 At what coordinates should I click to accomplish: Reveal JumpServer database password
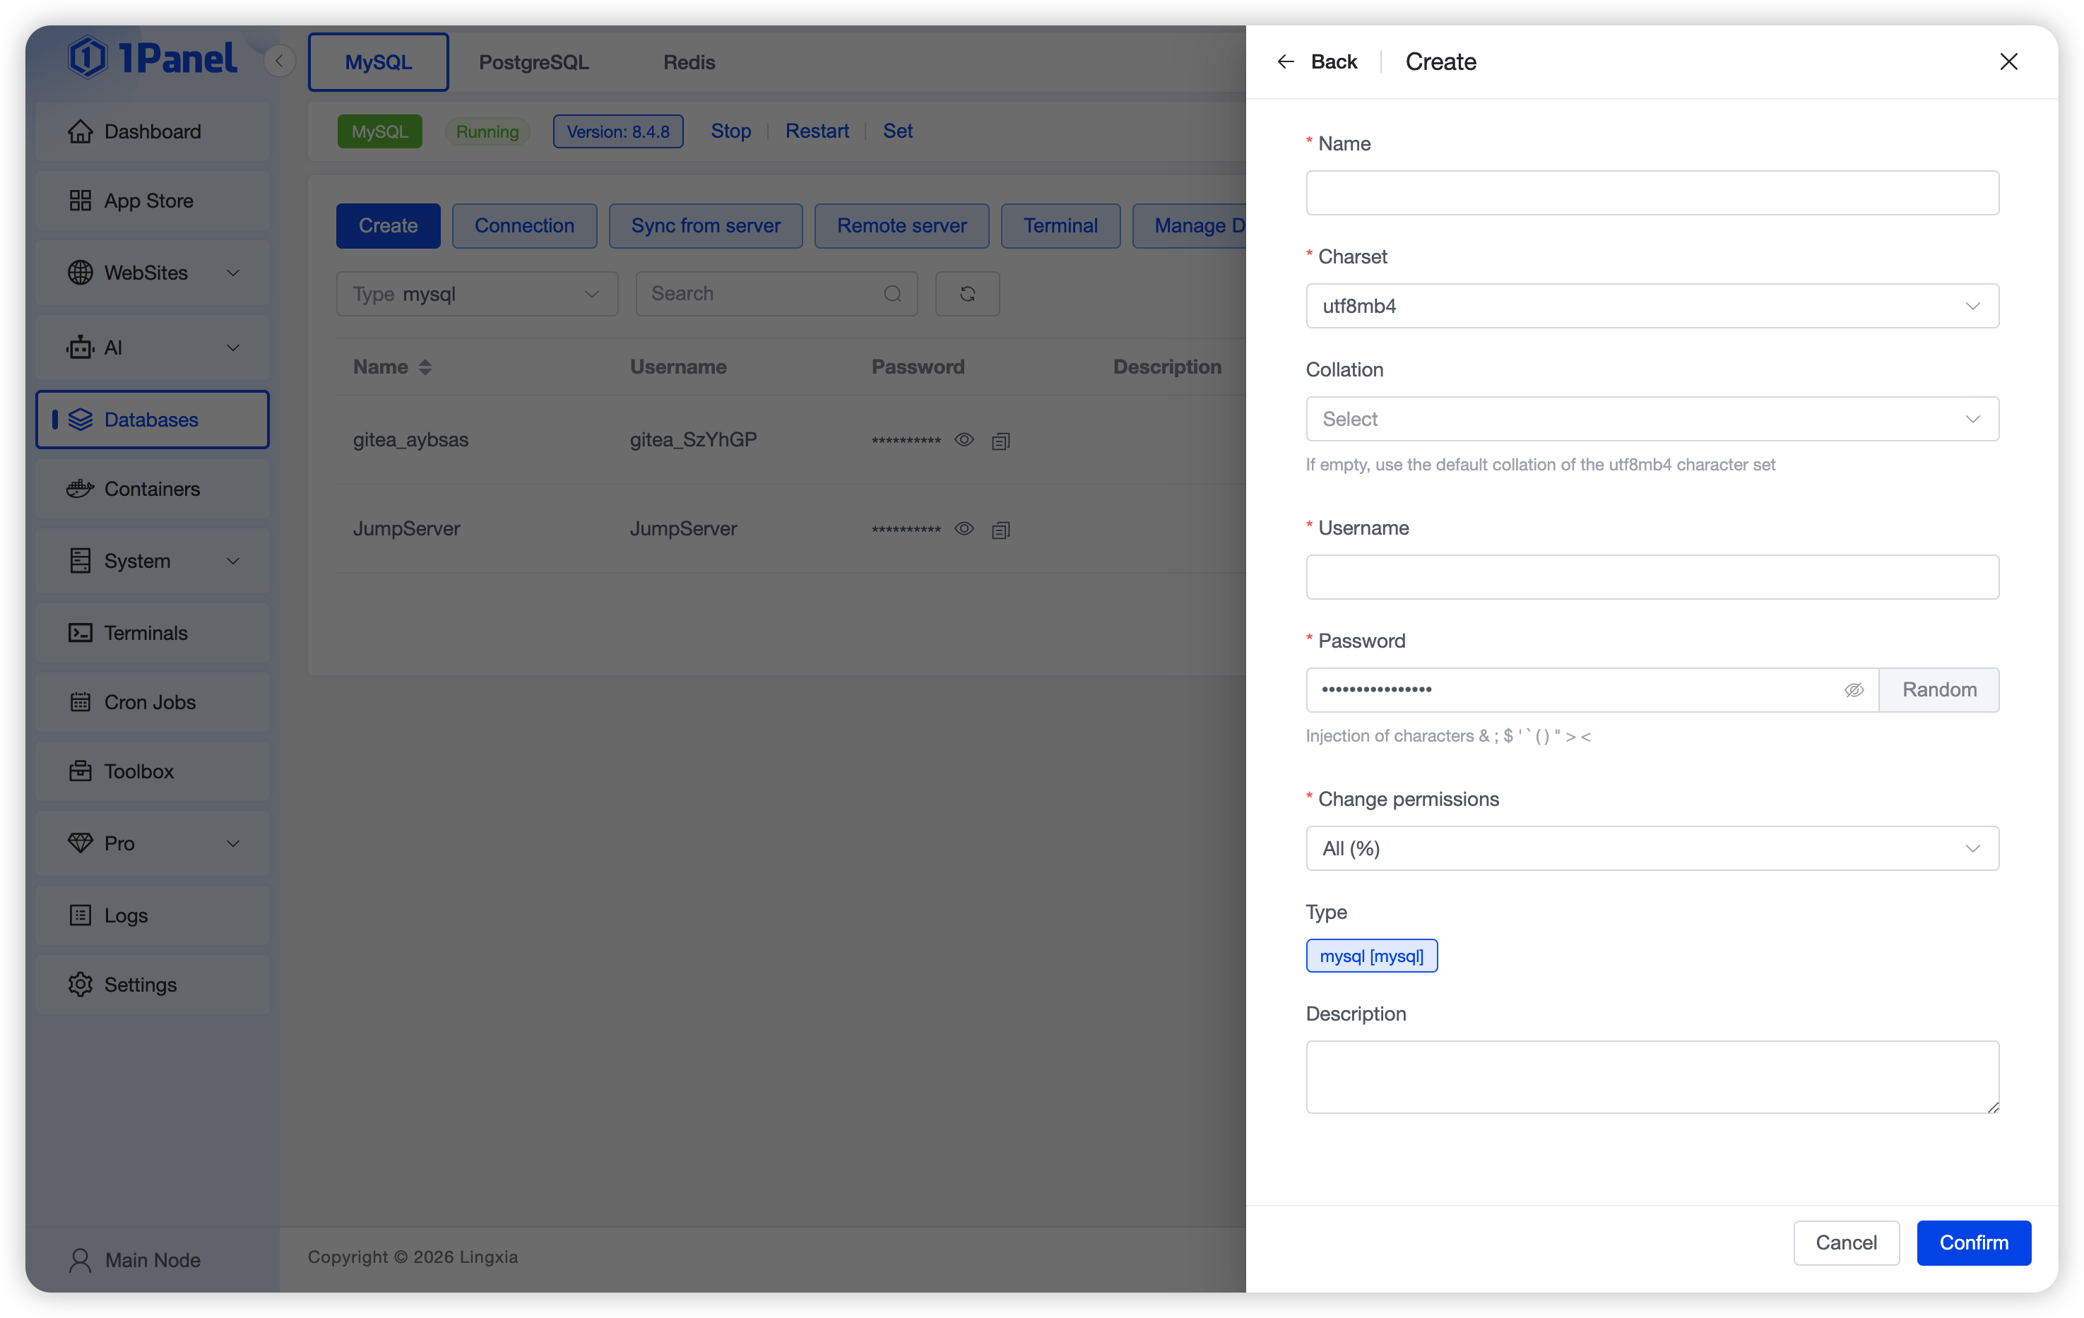(964, 529)
